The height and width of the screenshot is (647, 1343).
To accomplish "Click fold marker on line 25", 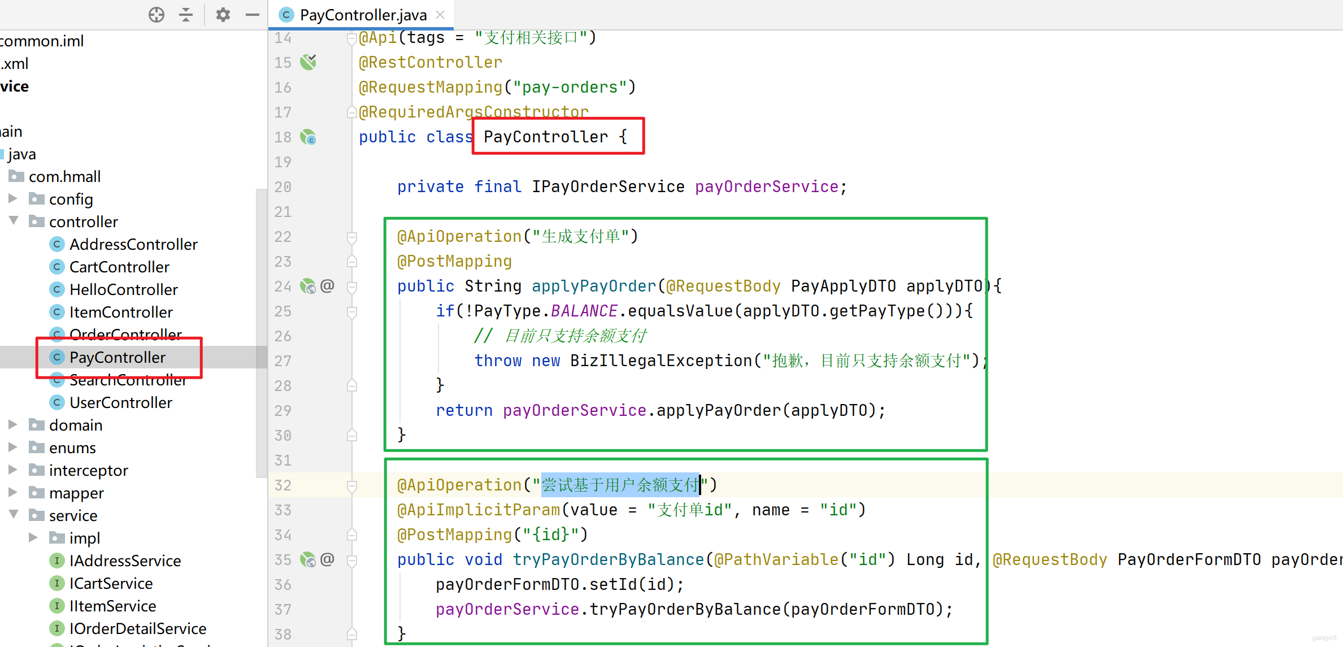I will (351, 312).
